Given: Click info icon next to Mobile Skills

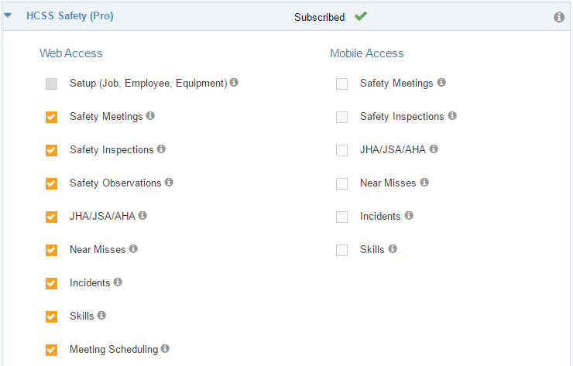Looking at the screenshot, I should tap(393, 249).
